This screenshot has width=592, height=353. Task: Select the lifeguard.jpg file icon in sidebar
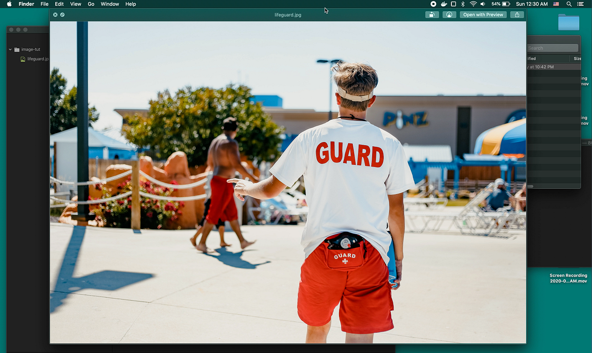(23, 59)
